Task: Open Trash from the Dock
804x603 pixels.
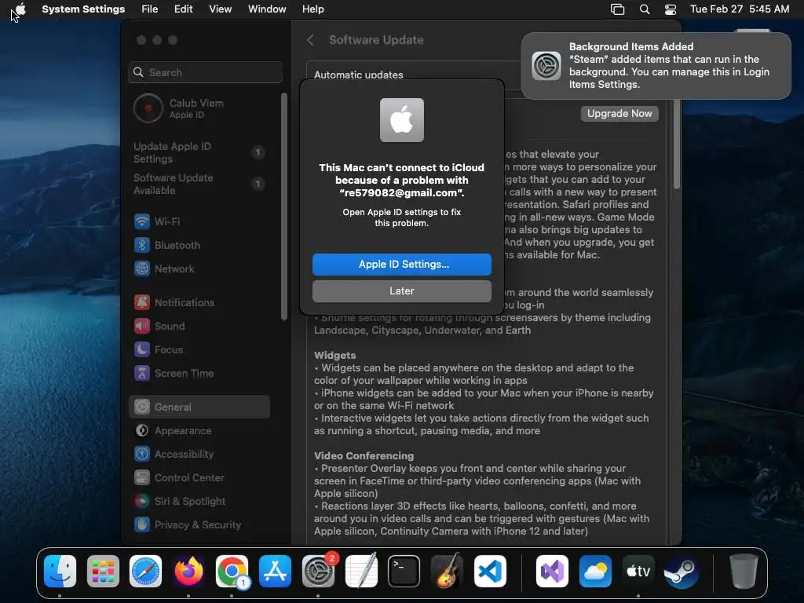Action: [744, 572]
